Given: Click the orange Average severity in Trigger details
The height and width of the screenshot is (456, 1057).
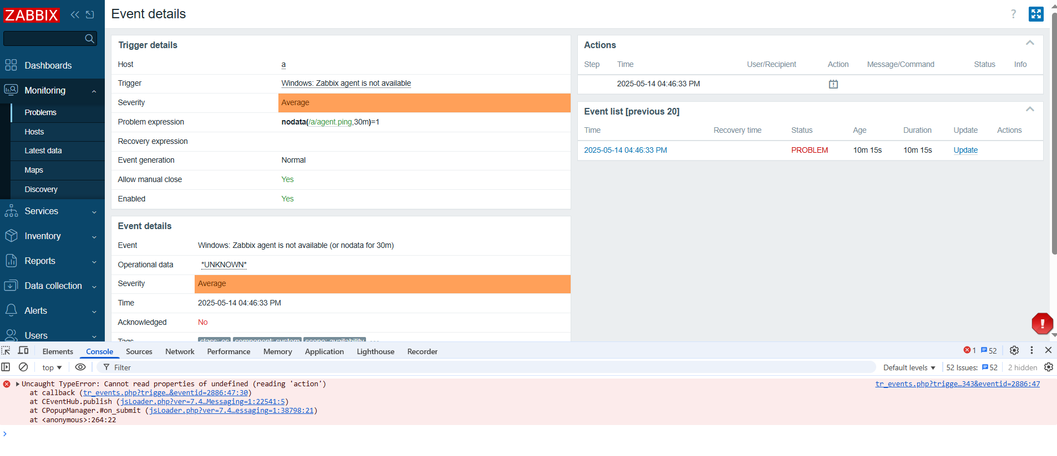Looking at the screenshot, I should 424,103.
